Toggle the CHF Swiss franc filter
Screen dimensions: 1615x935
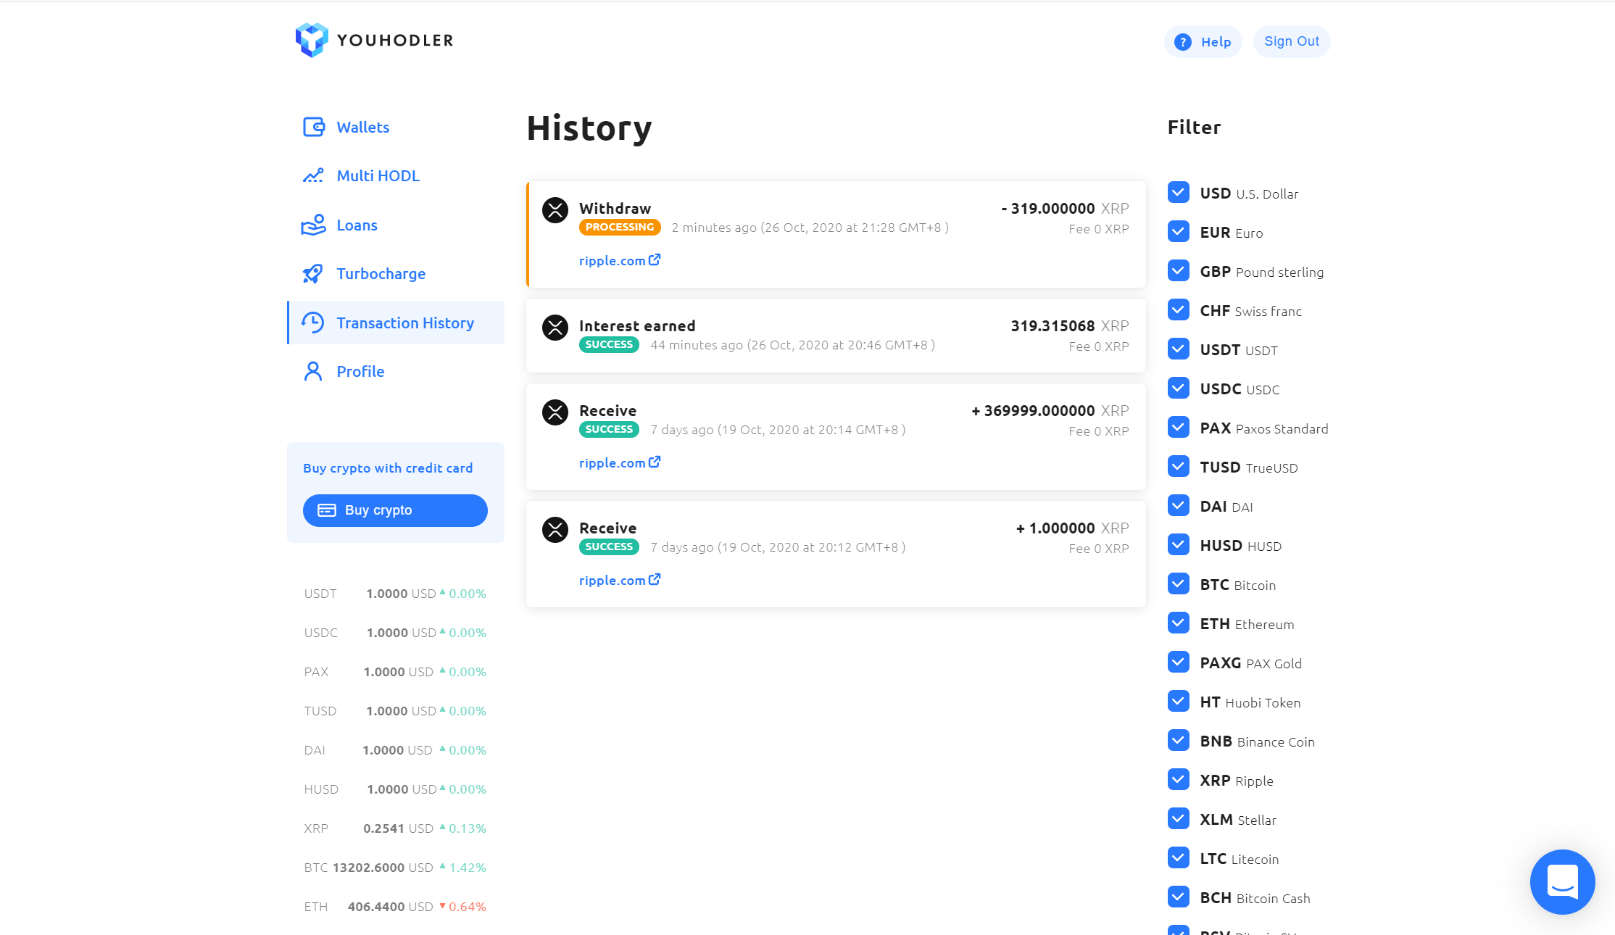click(x=1179, y=309)
